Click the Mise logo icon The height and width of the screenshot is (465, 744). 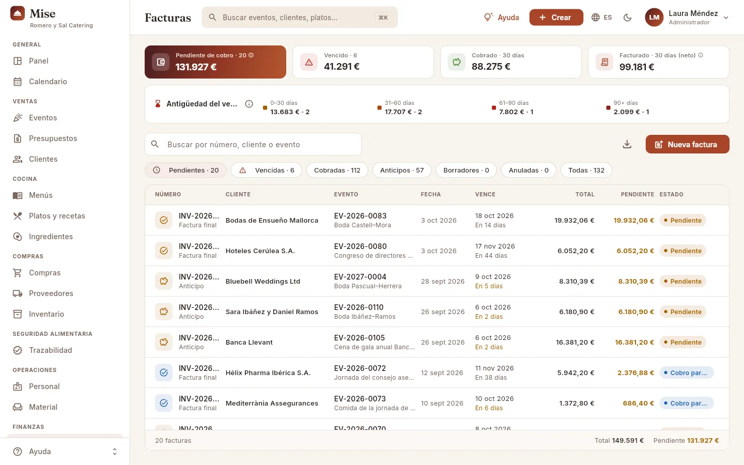click(x=18, y=13)
